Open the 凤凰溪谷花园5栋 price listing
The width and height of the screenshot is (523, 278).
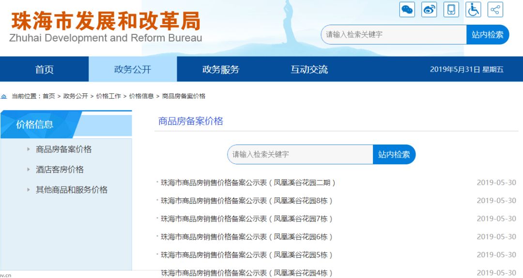[x=246, y=255]
